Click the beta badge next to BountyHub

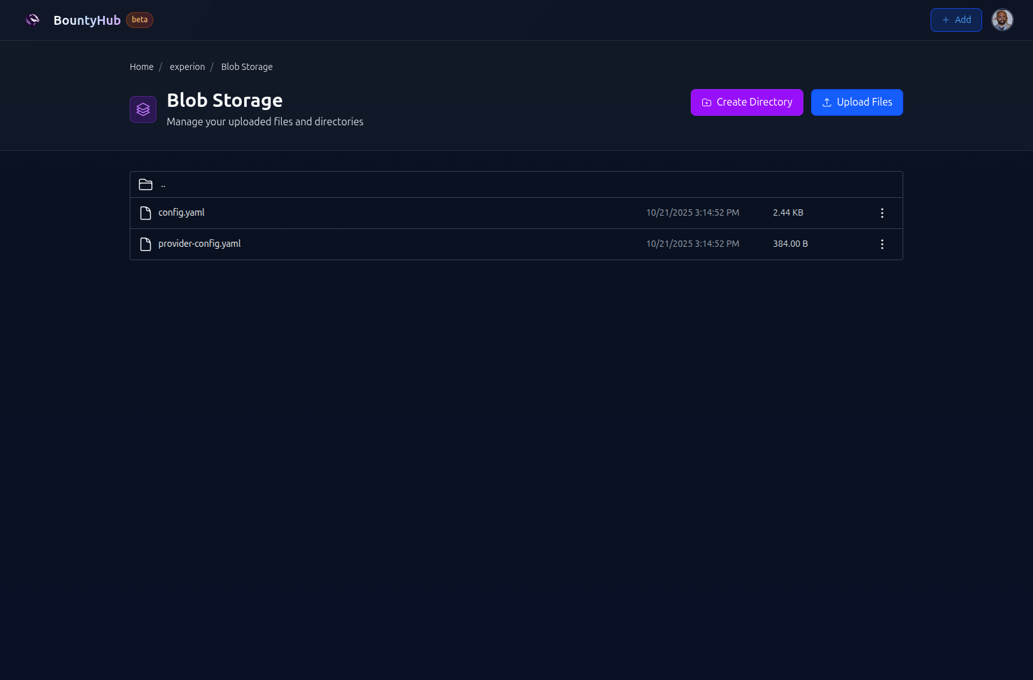click(139, 20)
